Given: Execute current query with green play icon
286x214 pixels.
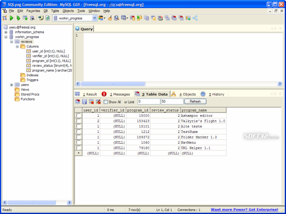Looking at the screenshot, I should (12, 18).
